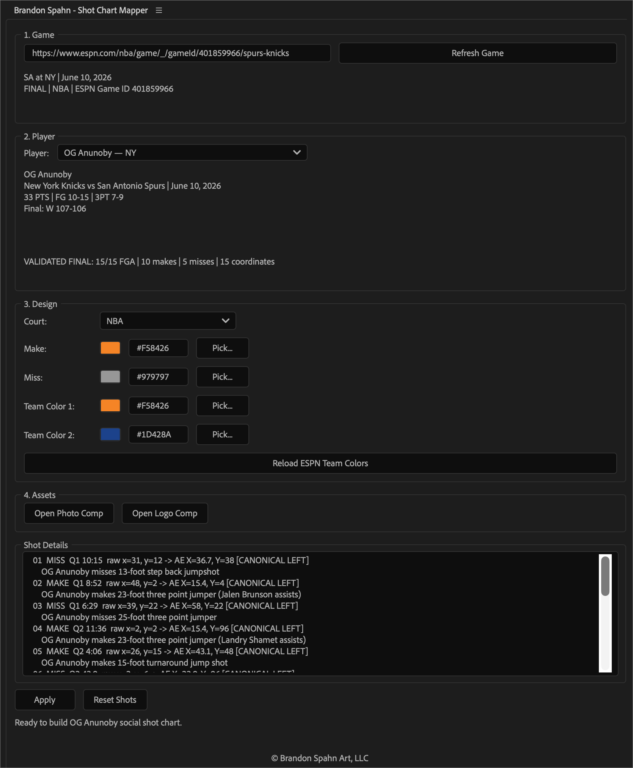Viewport: 633px width, 768px height.
Task: Click the Shot Details scrollbar thumb
Action: [605, 576]
